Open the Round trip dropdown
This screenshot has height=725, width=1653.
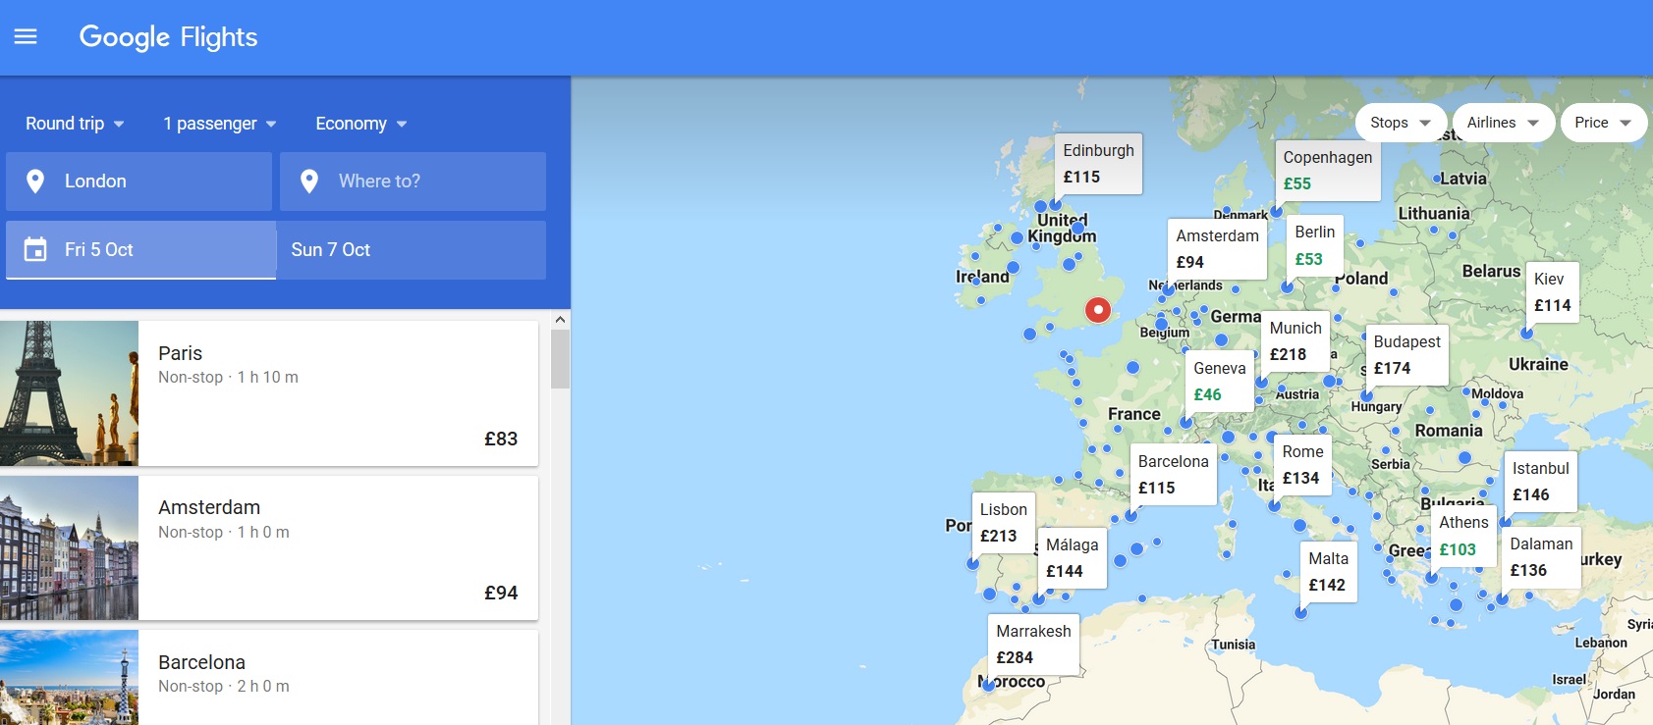pyautogui.click(x=75, y=124)
